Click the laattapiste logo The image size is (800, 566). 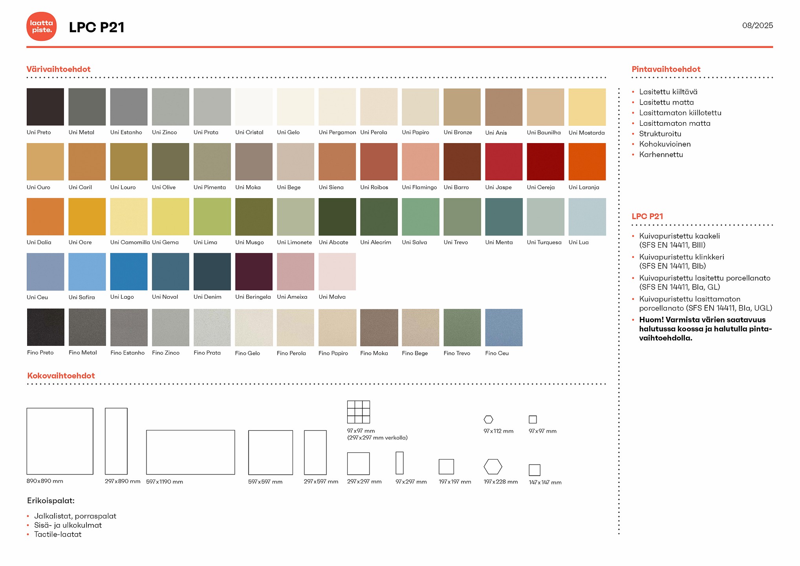point(41,26)
